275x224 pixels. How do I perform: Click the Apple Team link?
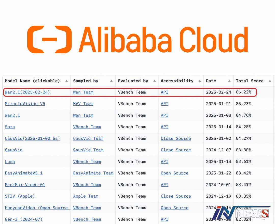pyautogui.click(x=86, y=196)
